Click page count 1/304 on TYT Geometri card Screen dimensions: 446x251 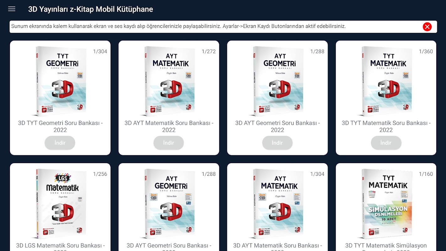click(100, 51)
